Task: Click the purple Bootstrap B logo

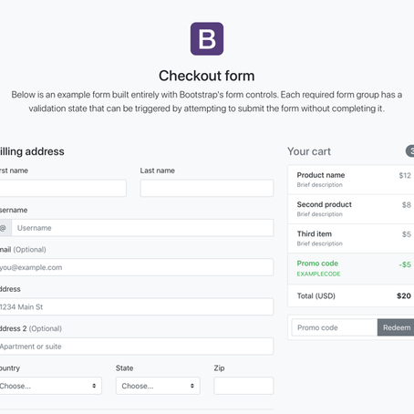Action: pos(207,38)
